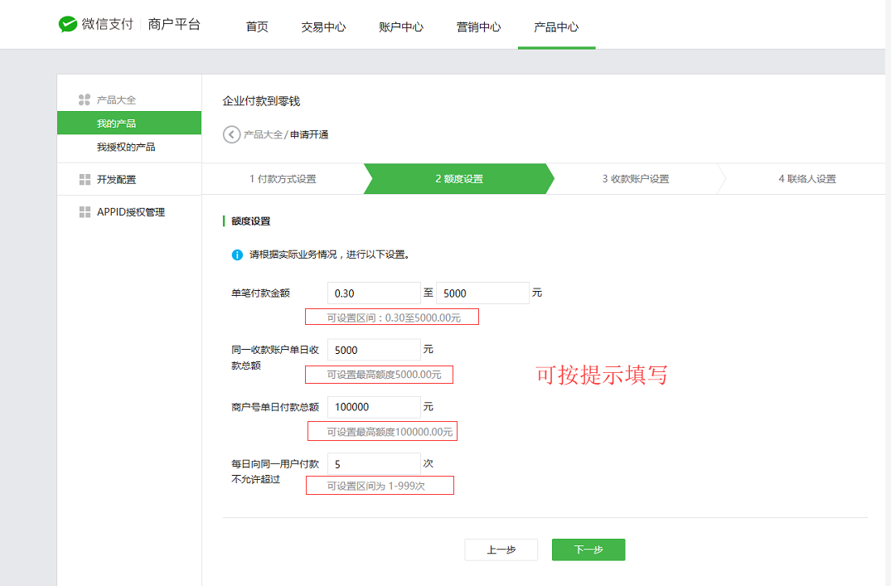
Task: Click the blue info icon
Action: (x=237, y=254)
